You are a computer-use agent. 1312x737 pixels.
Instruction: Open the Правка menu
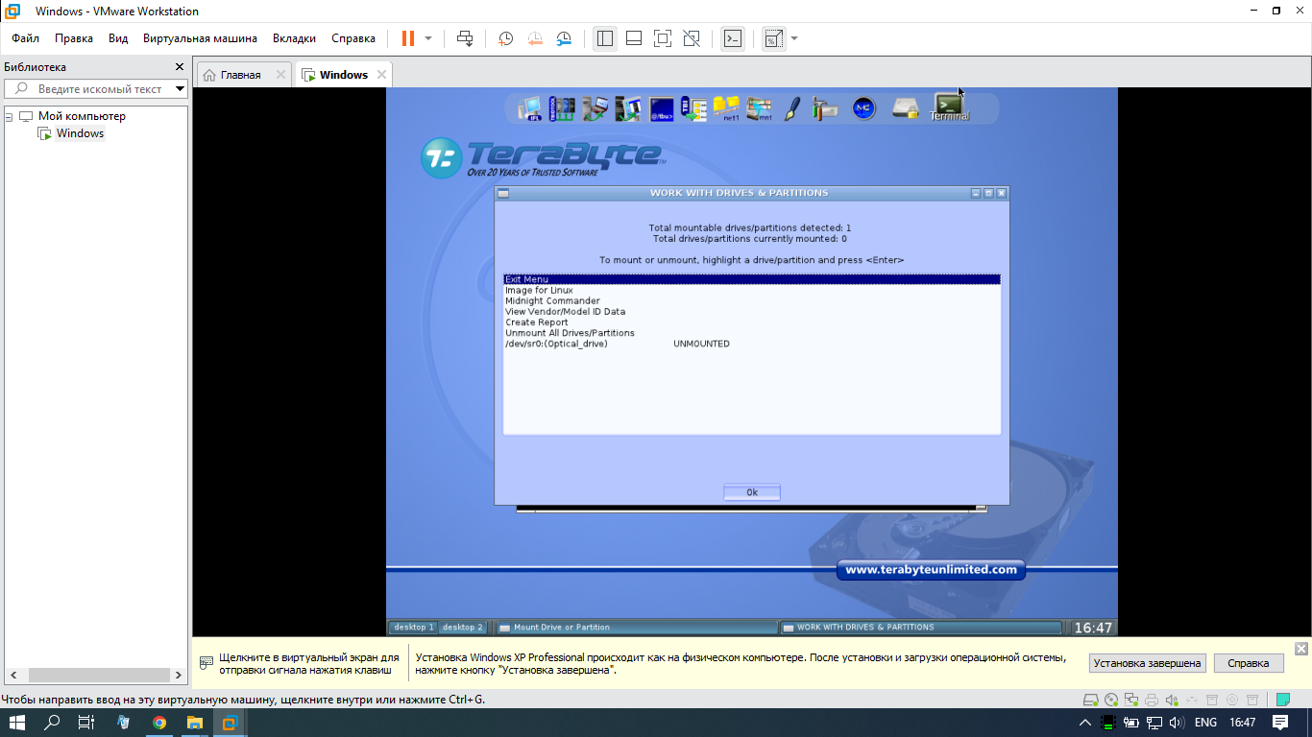pos(74,38)
